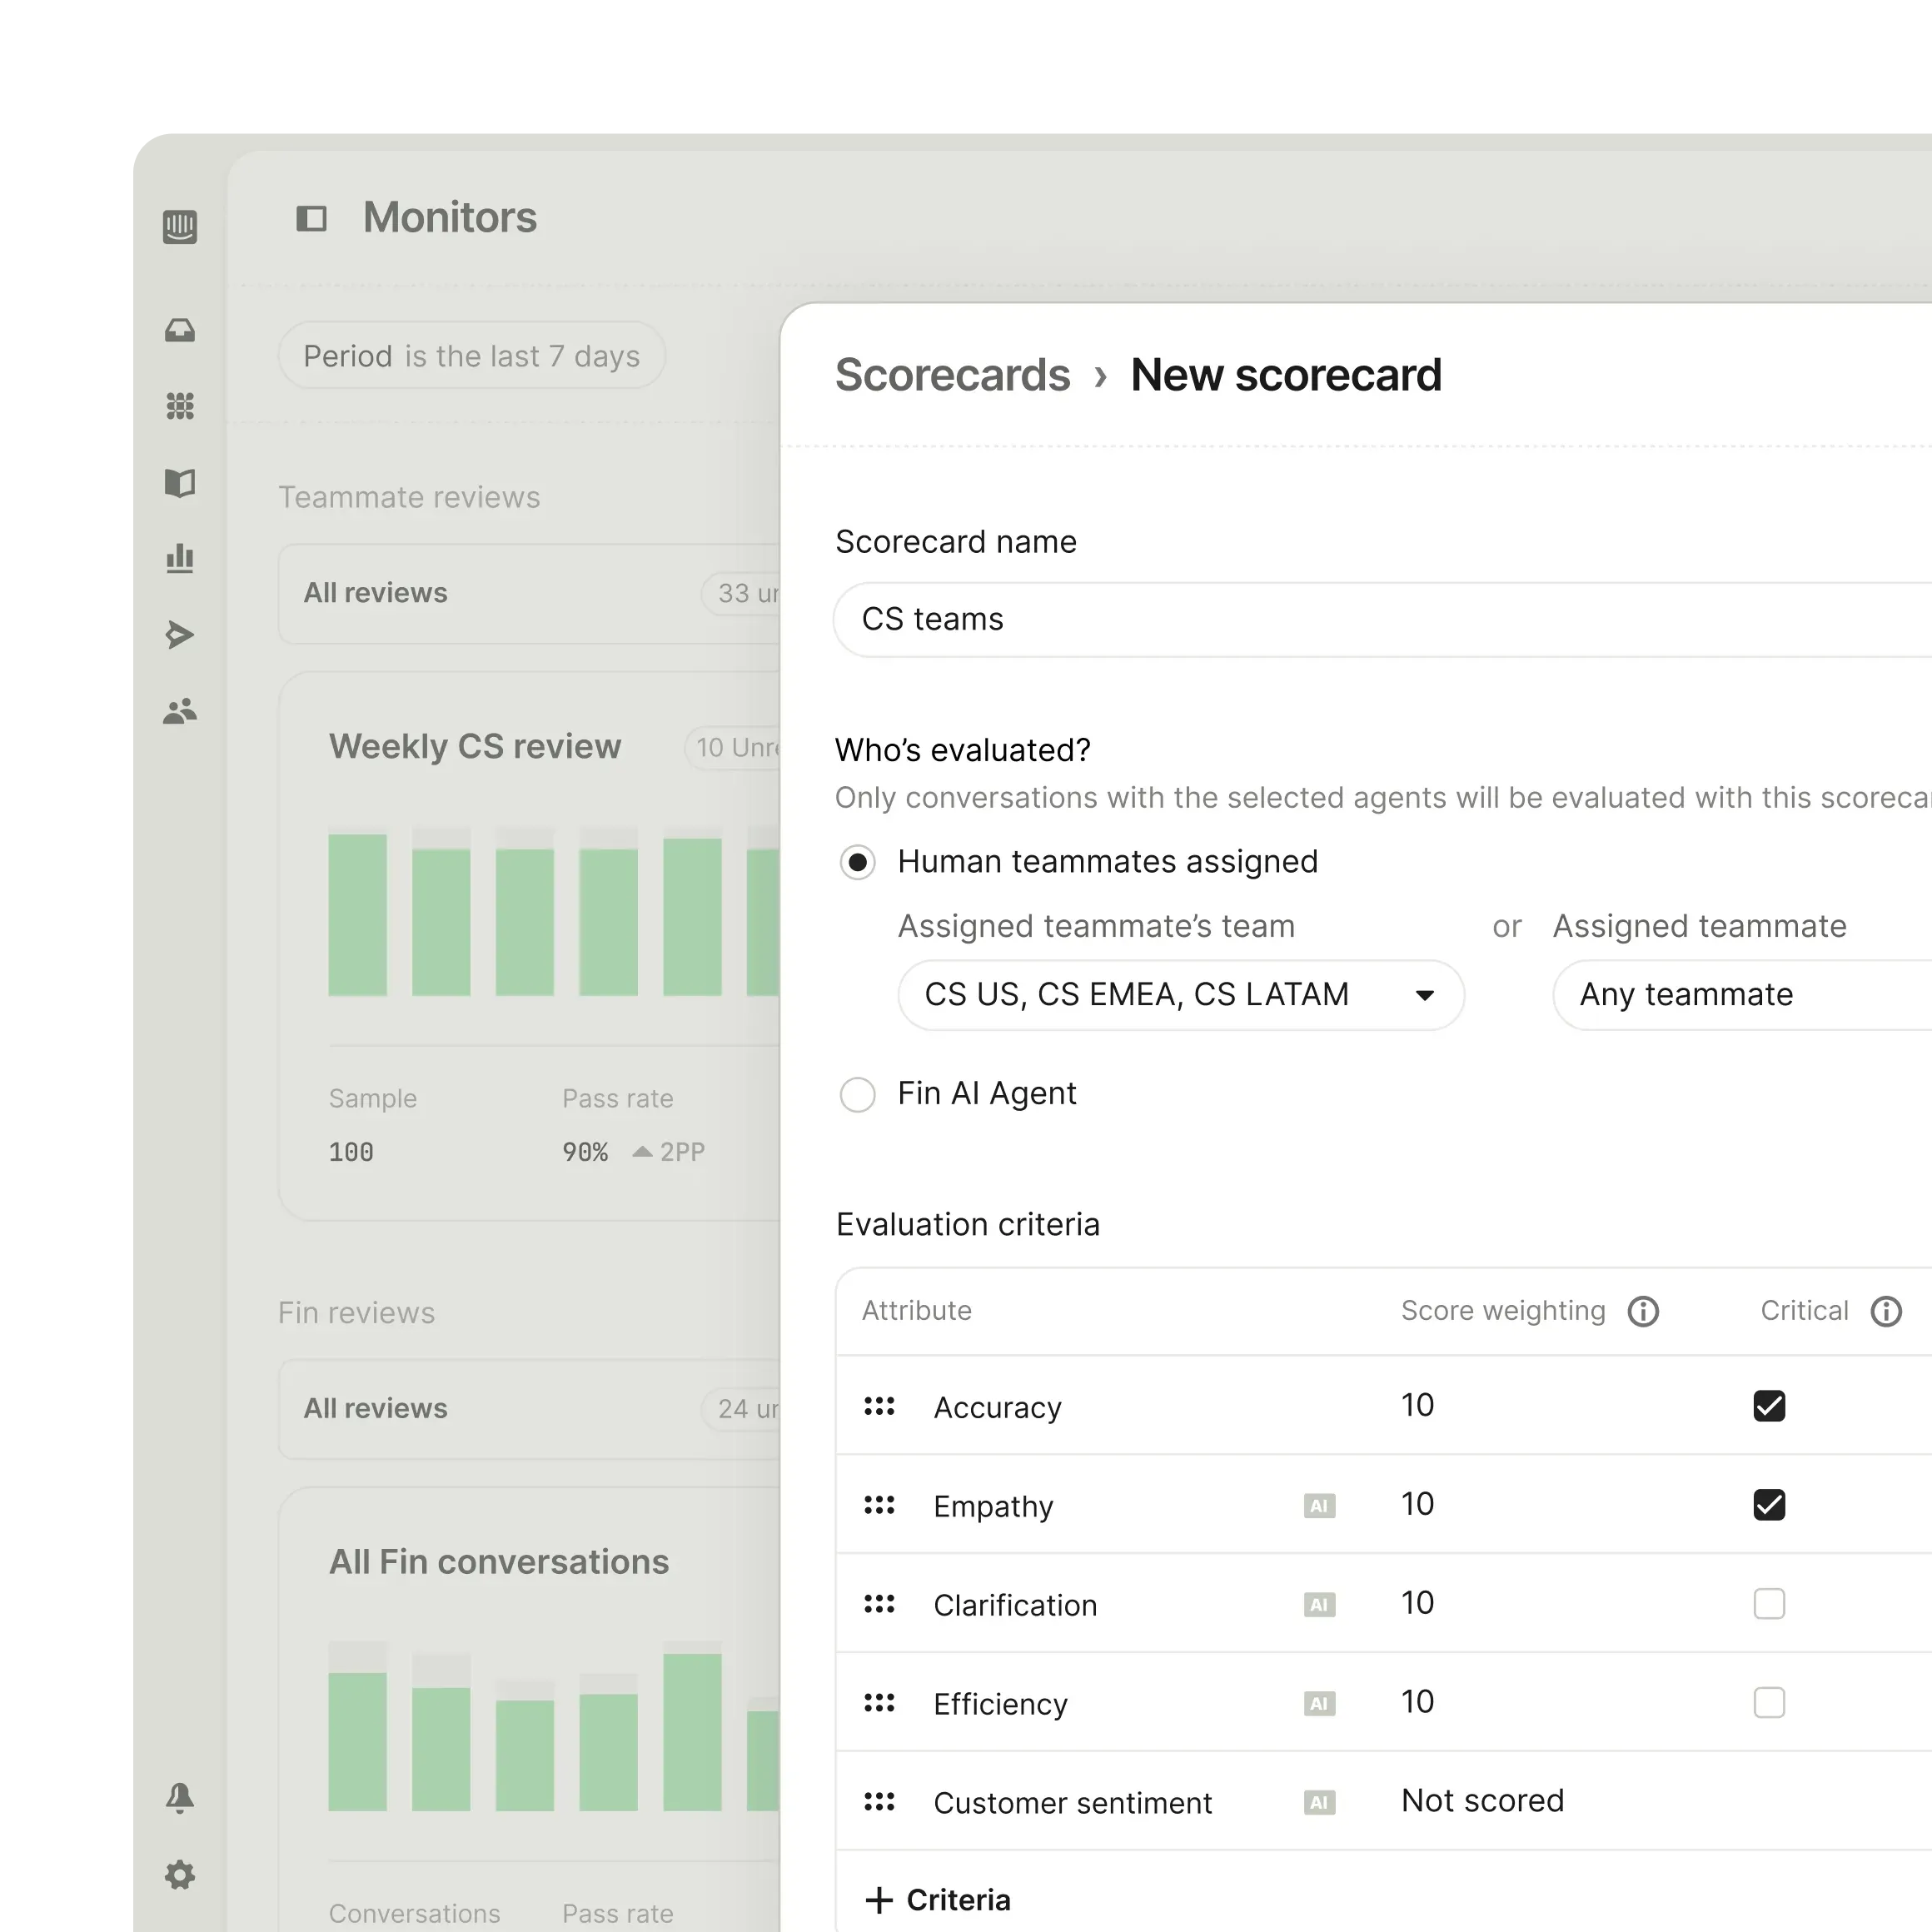Image resolution: width=1932 pixels, height=1932 pixels.
Task: Open the Outbound paper plane icon
Action: (180, 634)
